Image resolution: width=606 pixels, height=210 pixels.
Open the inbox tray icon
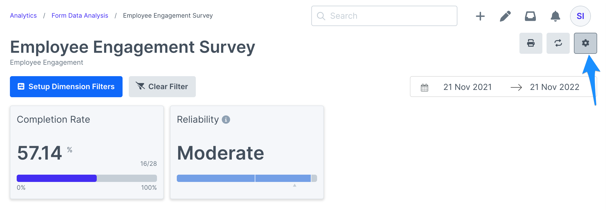(530, 16)
